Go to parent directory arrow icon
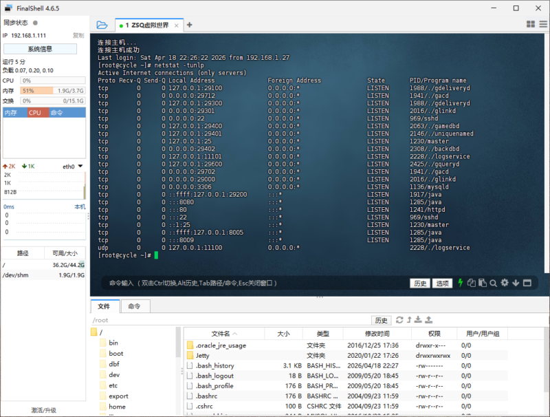This screenshot has width=550, height=417. point(409,320)
